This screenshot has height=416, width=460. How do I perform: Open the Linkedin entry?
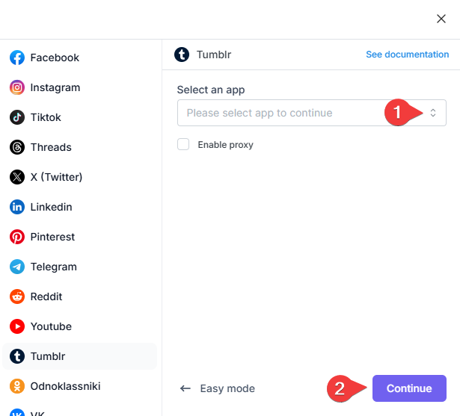click(79, 207)
